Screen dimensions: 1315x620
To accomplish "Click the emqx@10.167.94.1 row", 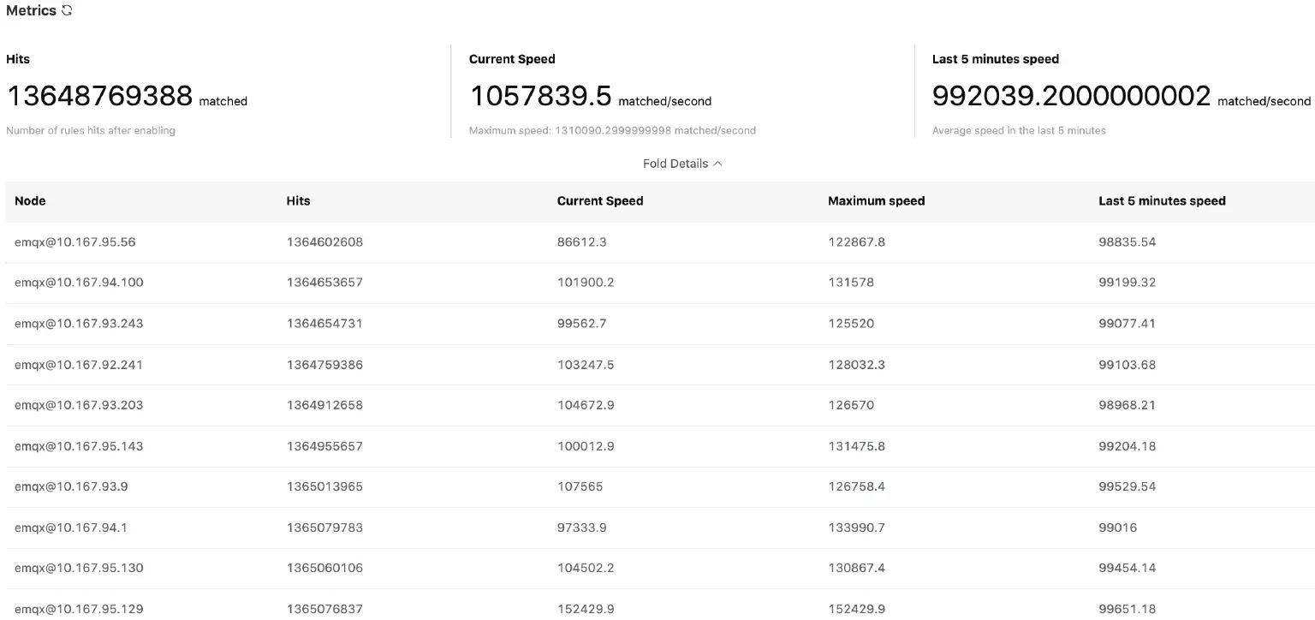I will (x=71, y=528).
